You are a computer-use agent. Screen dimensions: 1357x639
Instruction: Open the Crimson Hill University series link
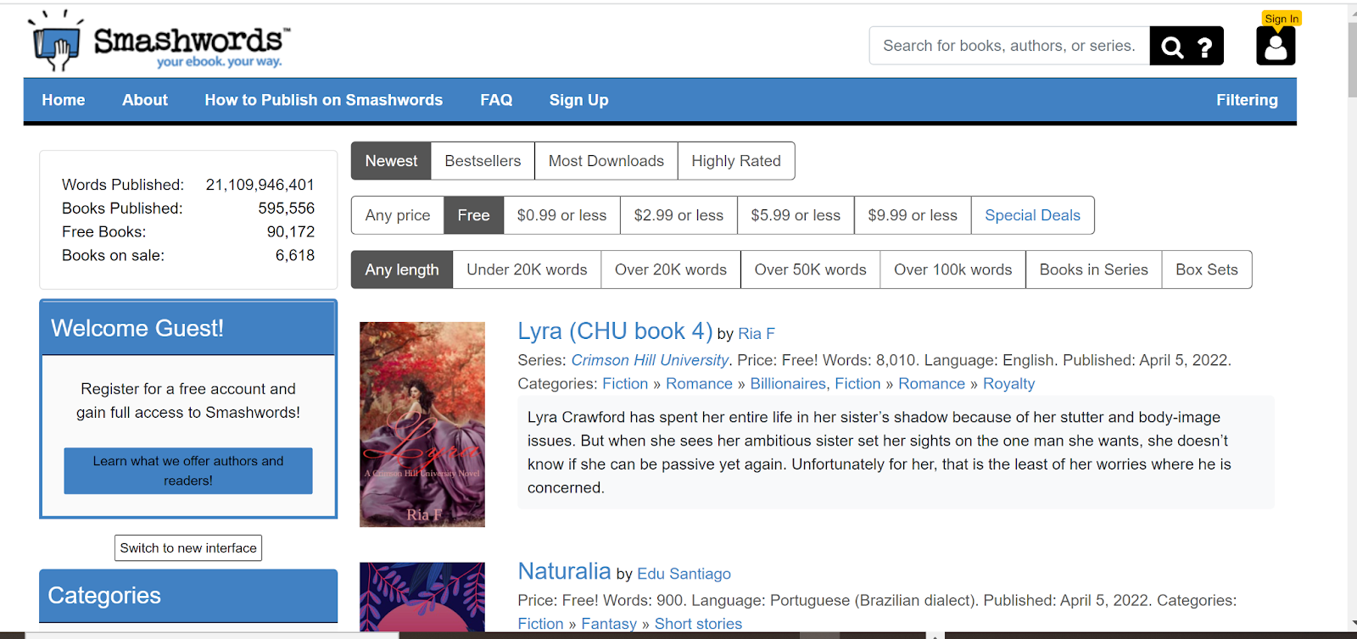coord(650,360)
